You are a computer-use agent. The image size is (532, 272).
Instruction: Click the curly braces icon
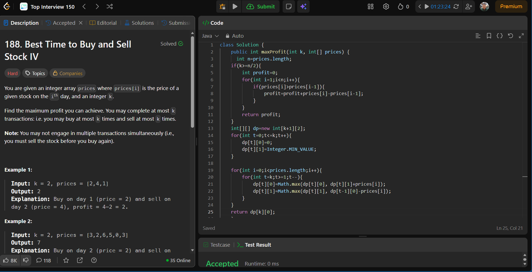500,36
